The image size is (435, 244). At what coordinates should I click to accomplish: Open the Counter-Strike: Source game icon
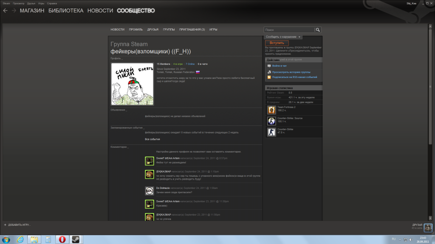tap(271, 121)
